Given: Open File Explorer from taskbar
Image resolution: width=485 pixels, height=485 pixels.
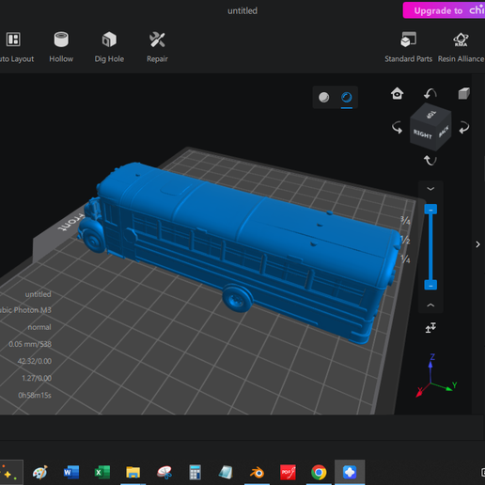Looking at the screenshot, I should pyautogui.click(x=133, y=472).
